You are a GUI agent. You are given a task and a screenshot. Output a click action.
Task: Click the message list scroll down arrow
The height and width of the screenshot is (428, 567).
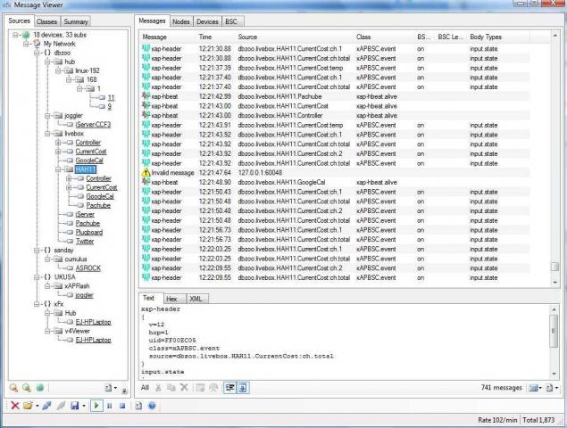coord(554,283)
